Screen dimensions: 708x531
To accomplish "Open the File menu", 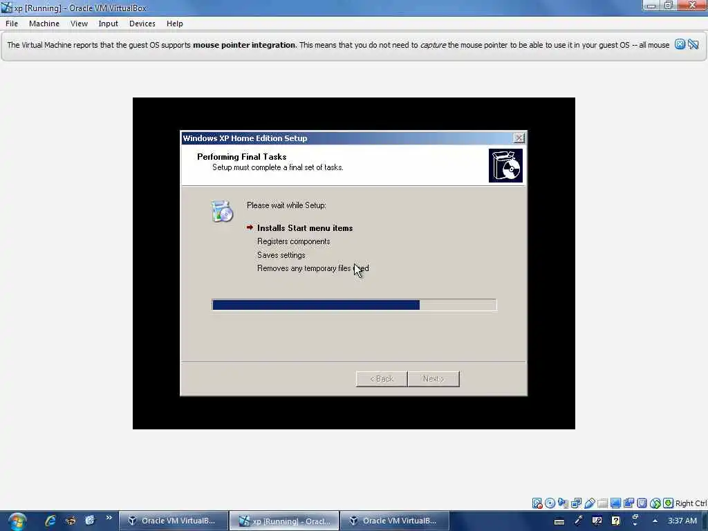I will [x=12, y=24].
